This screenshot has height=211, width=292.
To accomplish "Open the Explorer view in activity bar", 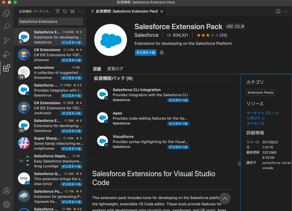I will (7, 14).
